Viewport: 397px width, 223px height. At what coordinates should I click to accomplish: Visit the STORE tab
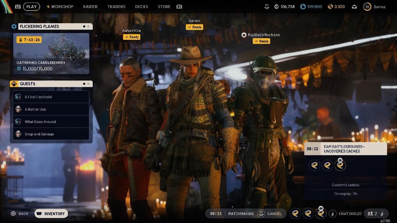(164, 7)
